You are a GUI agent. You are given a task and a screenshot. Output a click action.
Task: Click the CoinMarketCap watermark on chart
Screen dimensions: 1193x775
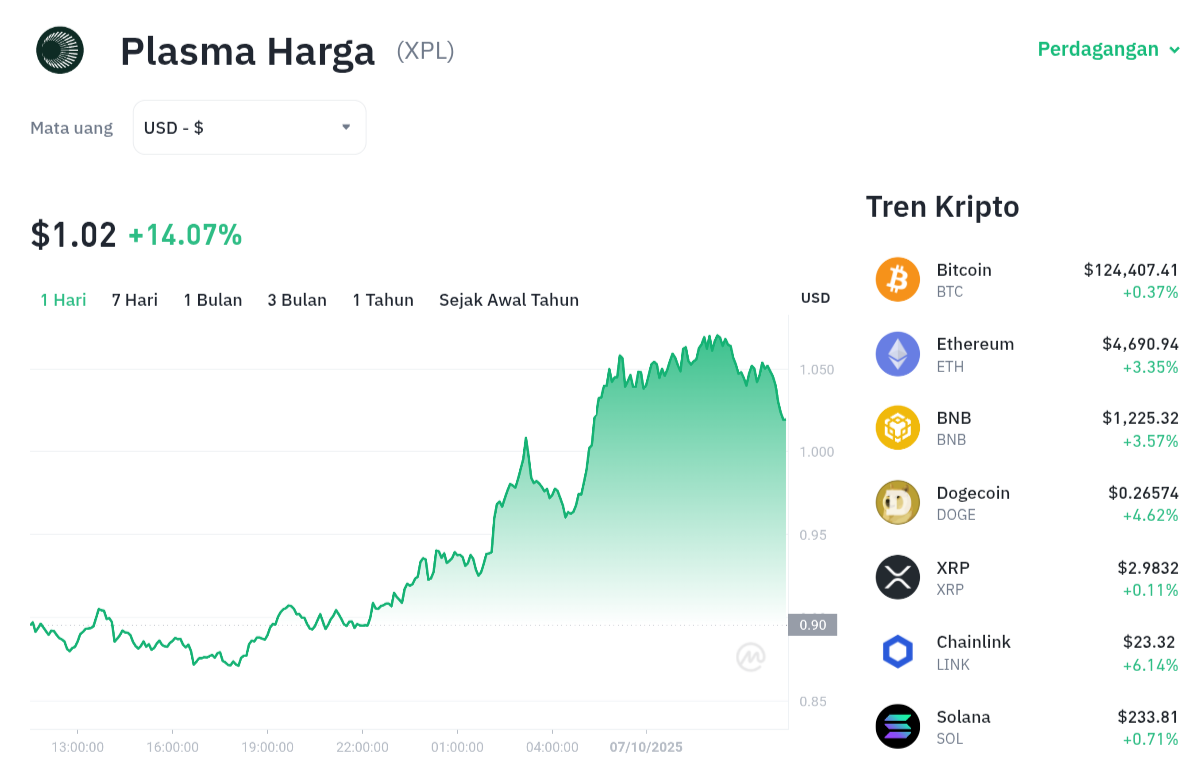pyautogui.click(x=751, y=656)
